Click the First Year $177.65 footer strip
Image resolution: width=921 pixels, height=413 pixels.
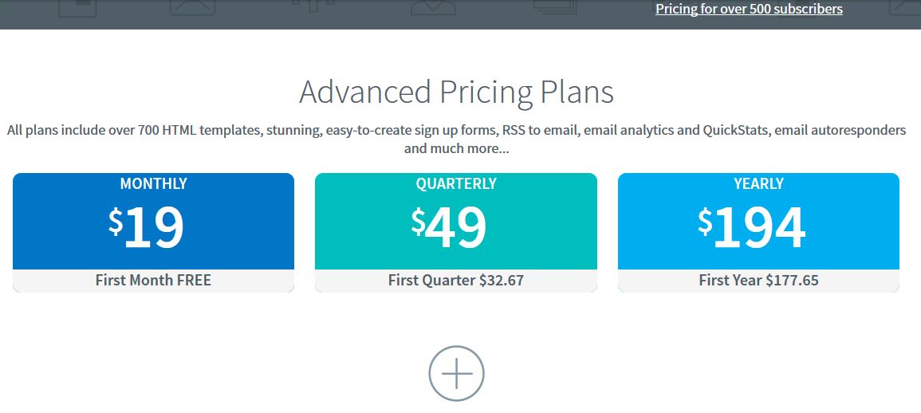tap(758, 281)
